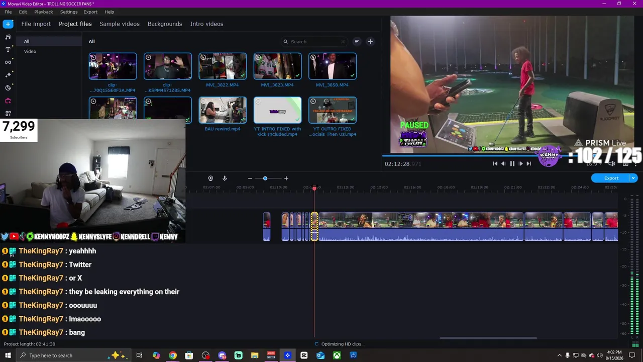The image size is (643, 362).
Task: Click the webcam record icon above timeline
Action: point(210,178)
